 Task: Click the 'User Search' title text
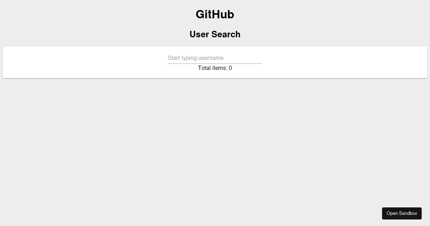215,34
